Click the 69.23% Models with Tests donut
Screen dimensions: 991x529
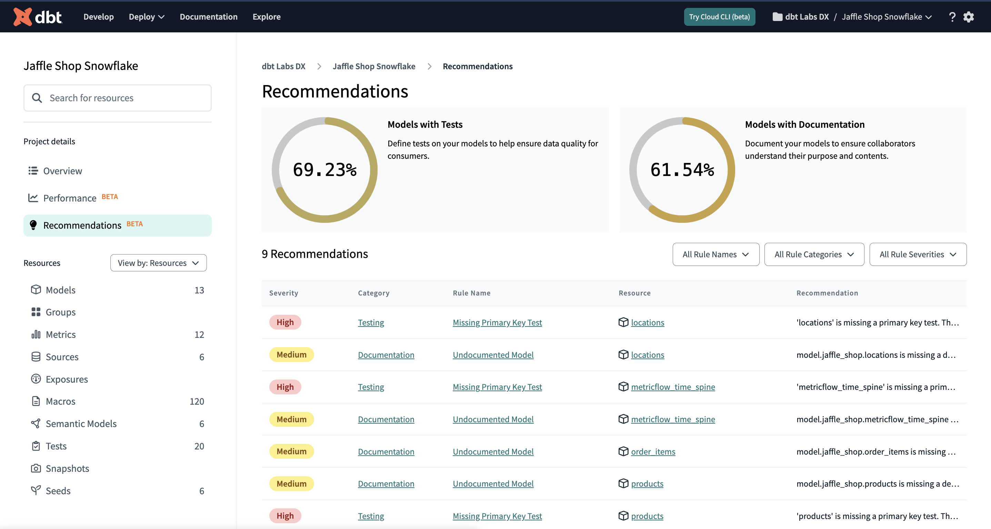[x=325, y=170]
